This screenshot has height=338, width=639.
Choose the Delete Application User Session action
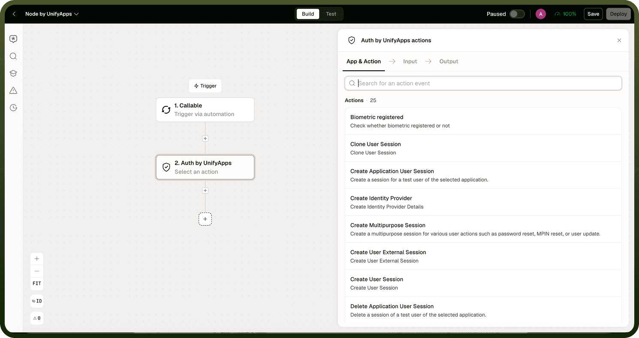(x=483, y=310)
